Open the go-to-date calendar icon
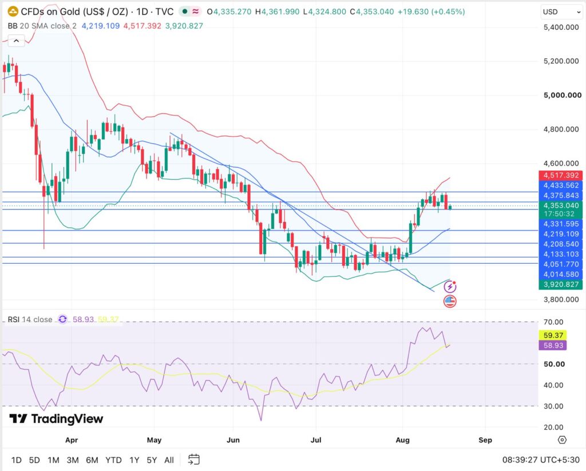Image resolution: width=586 pixels, height=471 pixels. (x=194, y=460)
